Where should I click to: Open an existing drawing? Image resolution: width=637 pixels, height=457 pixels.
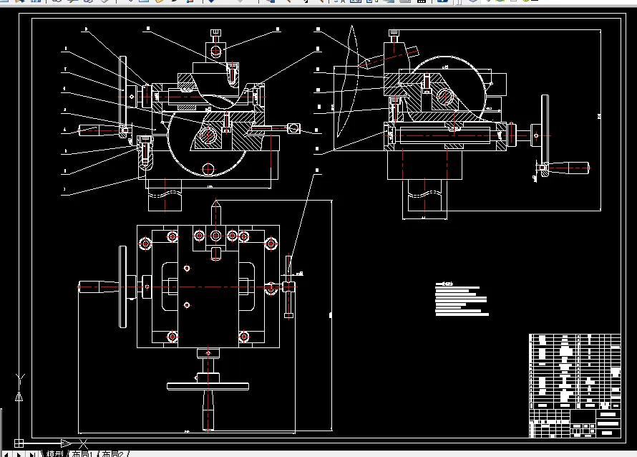pyautogui.click(x=19, y=3)
